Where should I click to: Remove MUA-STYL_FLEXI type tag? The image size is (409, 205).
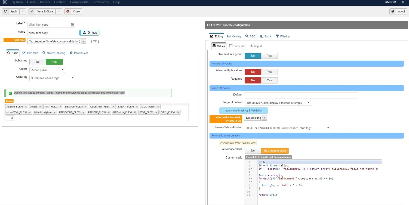click(x=30, y=112)
